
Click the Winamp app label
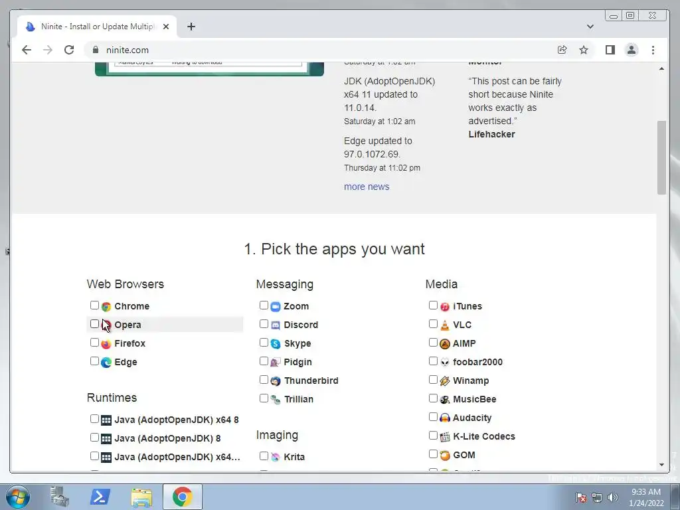click(471, 381)
